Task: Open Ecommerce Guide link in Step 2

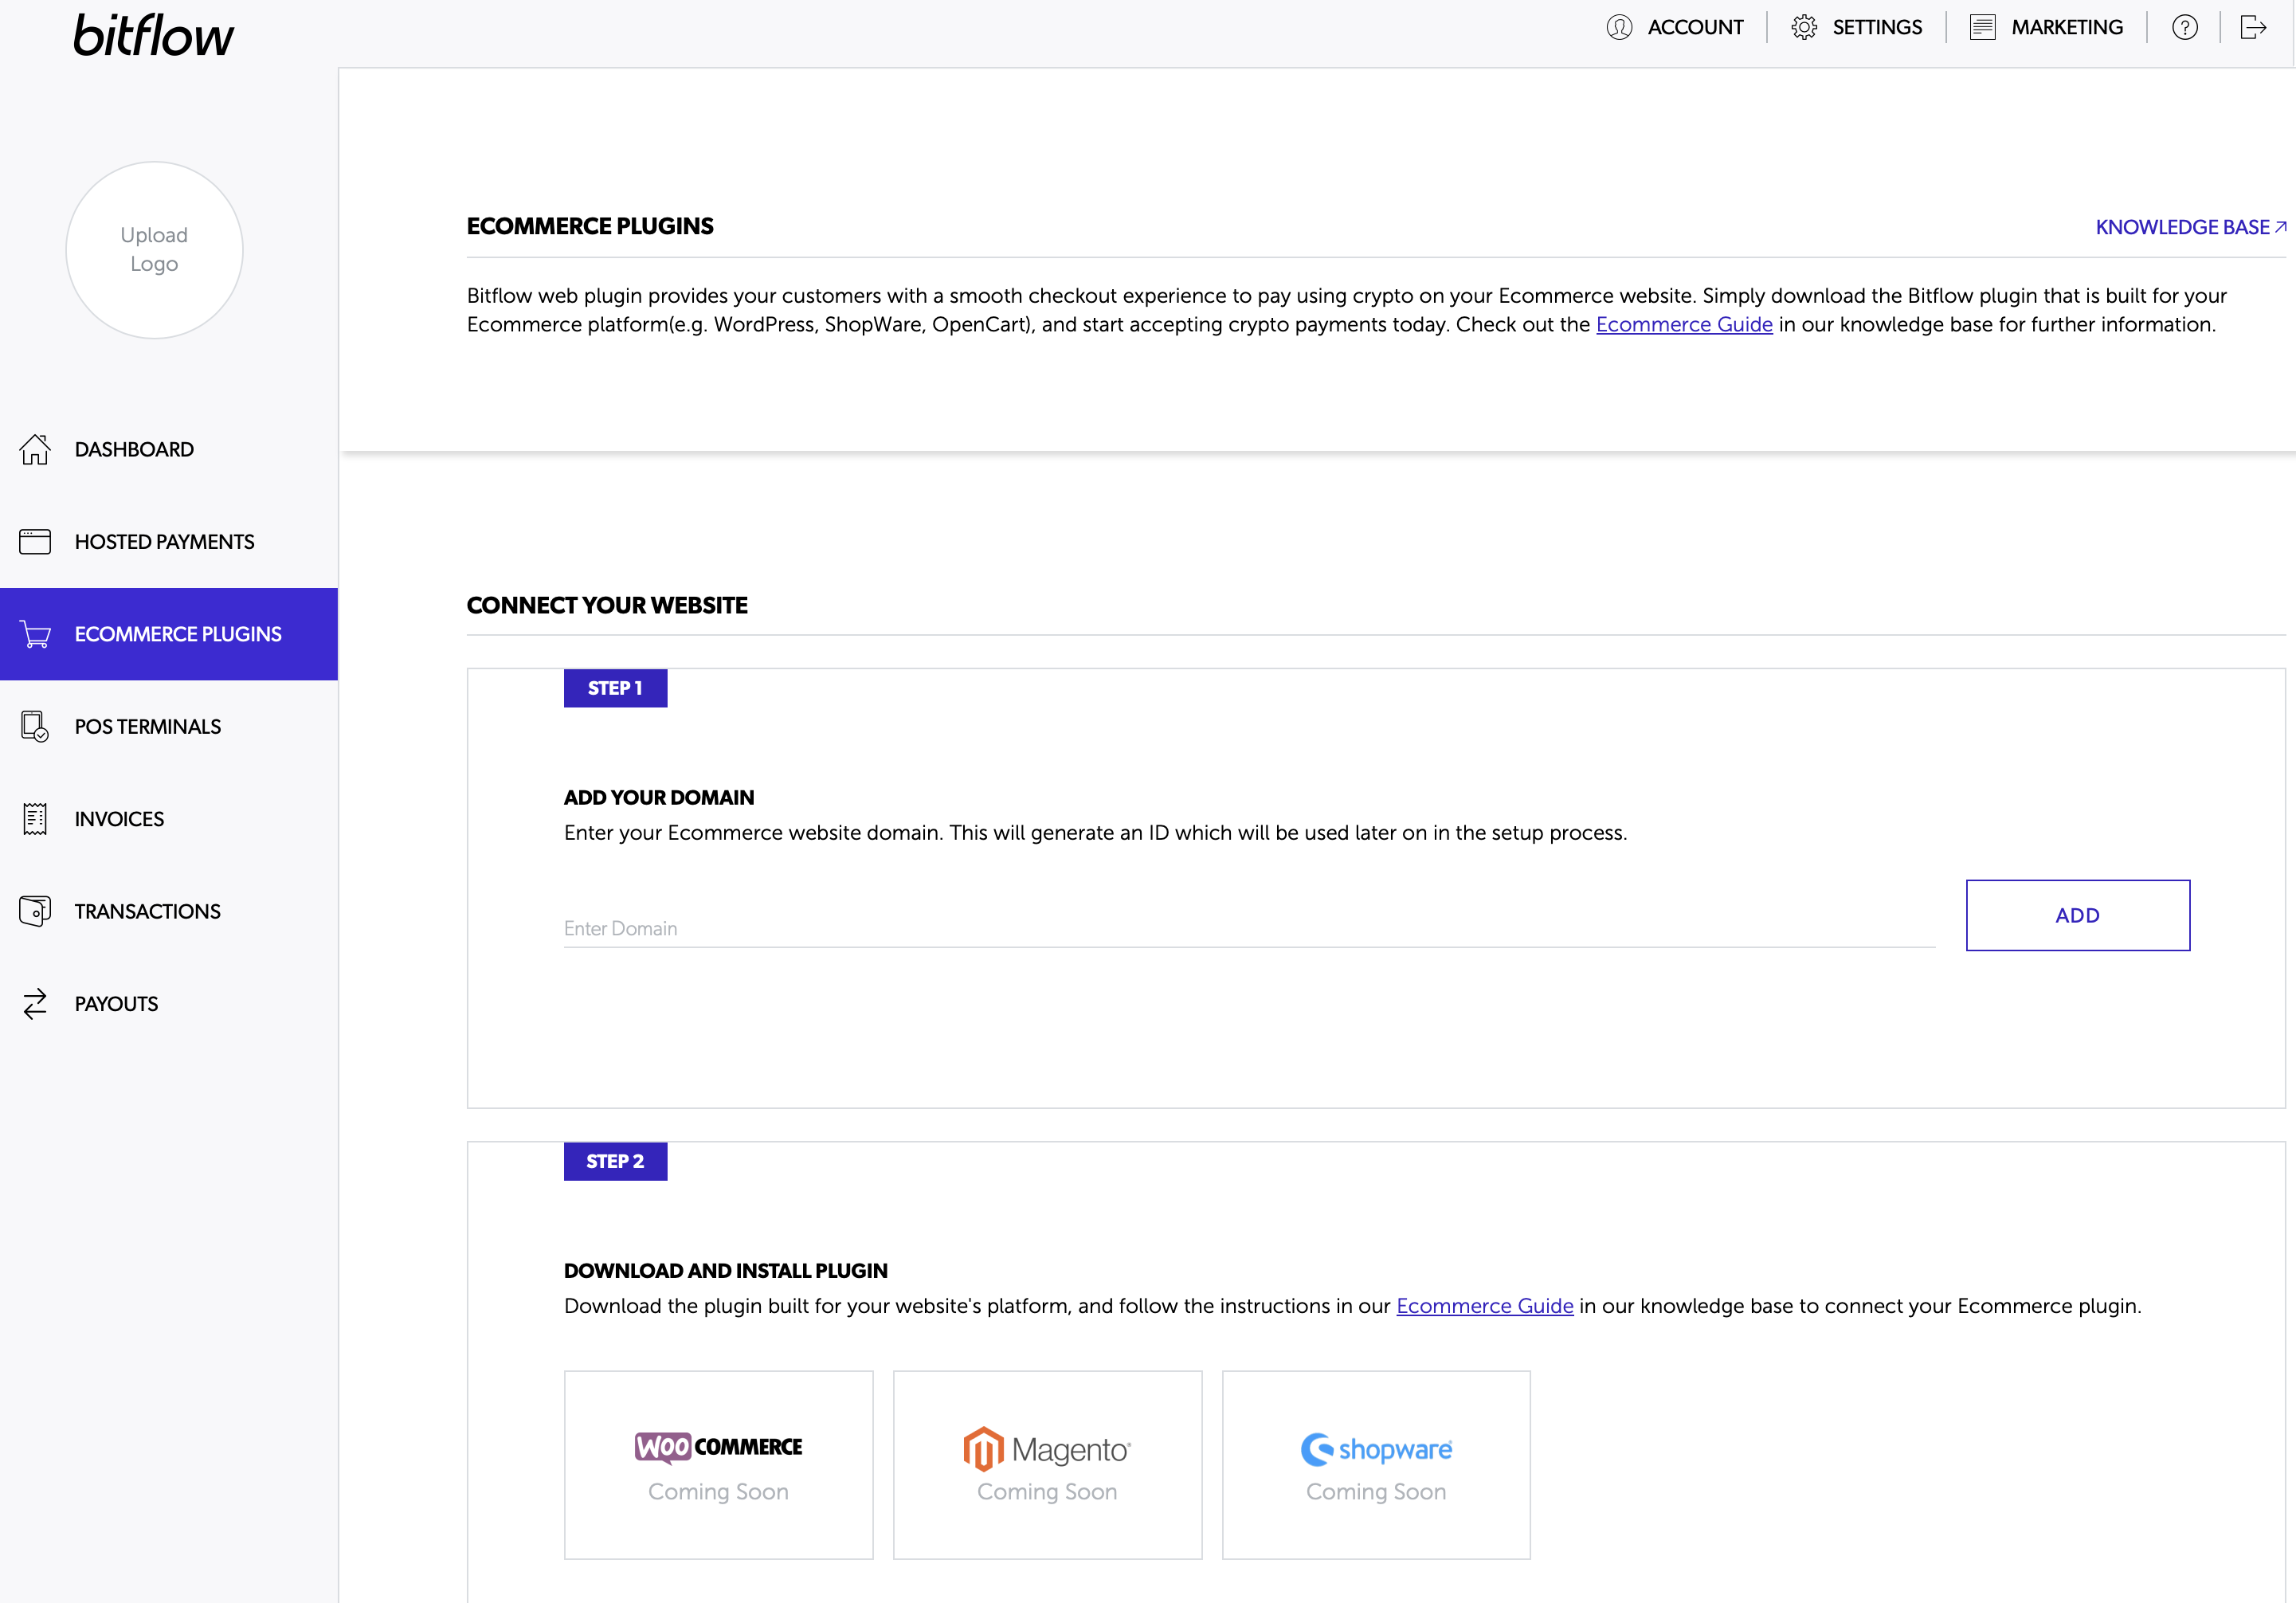Action: click(x=1484, y=1306)
